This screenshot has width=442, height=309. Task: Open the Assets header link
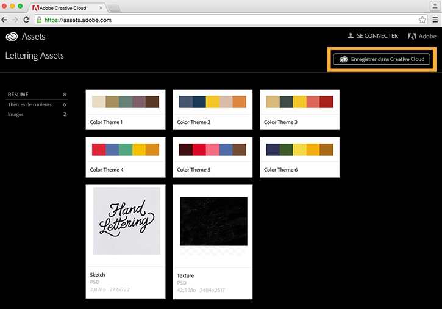(34, 37)
